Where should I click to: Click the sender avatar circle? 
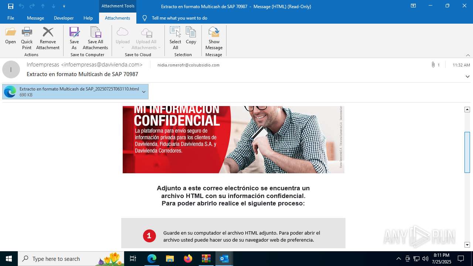click(x=11, y=69)
